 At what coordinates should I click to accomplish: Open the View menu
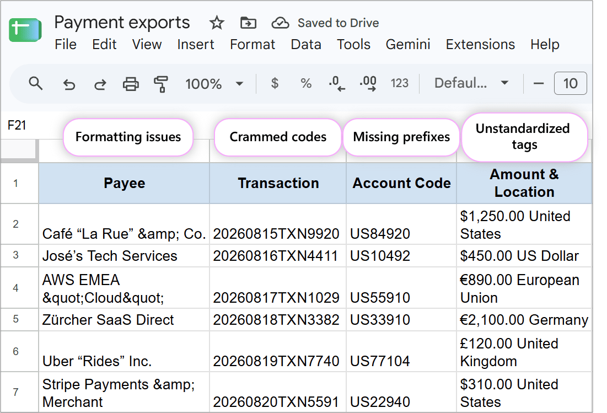147,45
